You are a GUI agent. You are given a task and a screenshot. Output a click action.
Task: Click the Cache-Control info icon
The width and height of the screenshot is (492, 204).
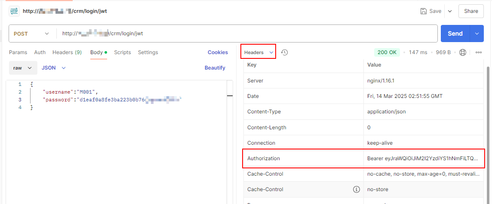[356, 189]
